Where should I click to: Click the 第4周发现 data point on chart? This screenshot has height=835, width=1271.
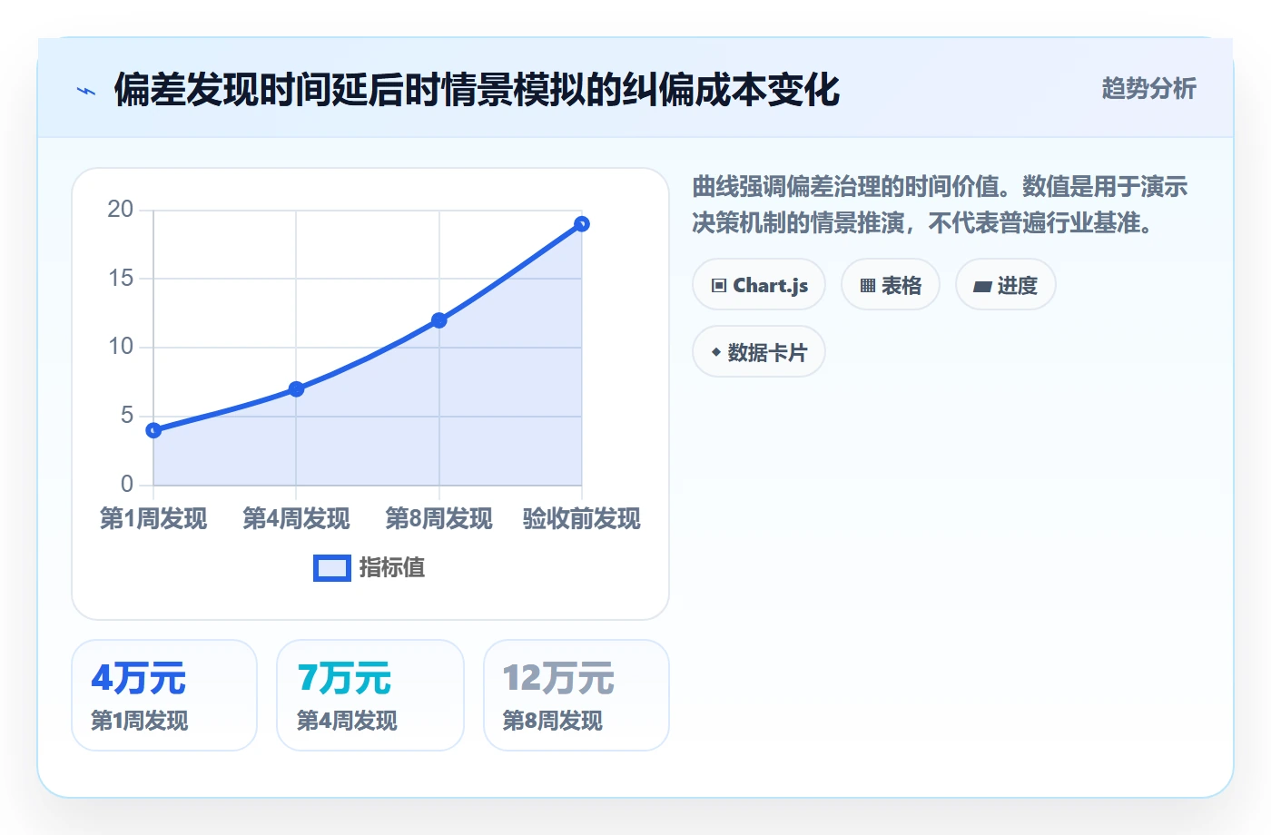[296, 389]
